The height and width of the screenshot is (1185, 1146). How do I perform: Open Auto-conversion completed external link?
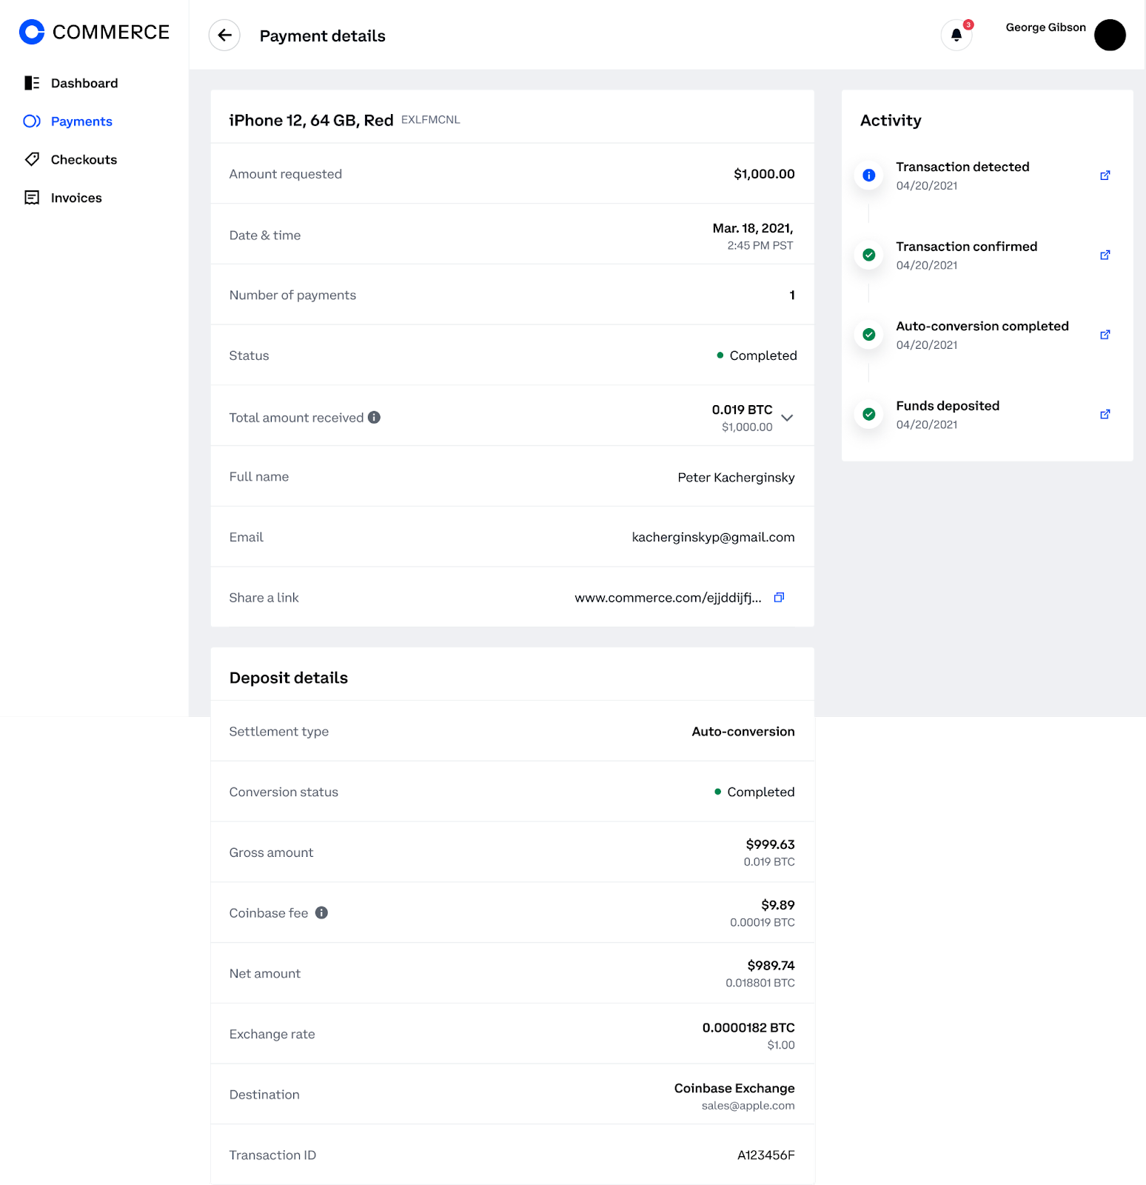(1105, 335)
